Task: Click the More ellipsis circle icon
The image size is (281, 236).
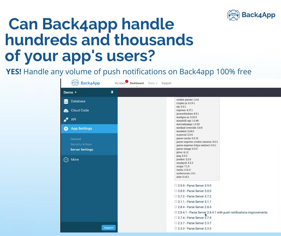Action: (66, 160)
